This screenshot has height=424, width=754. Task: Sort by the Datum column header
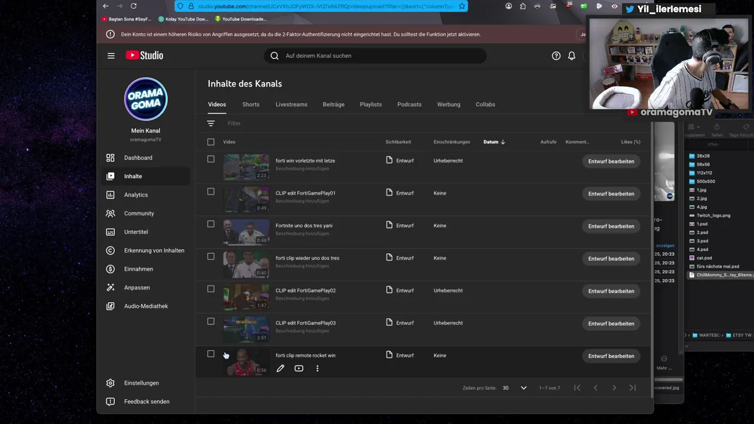(x=494, y=142)
